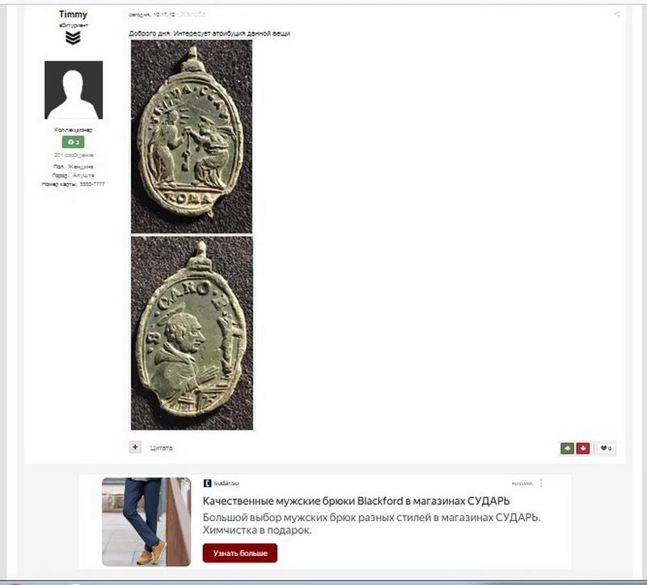Report the post via Жалоба link
This screenshot has height=585, width=647.
(192, 15)
